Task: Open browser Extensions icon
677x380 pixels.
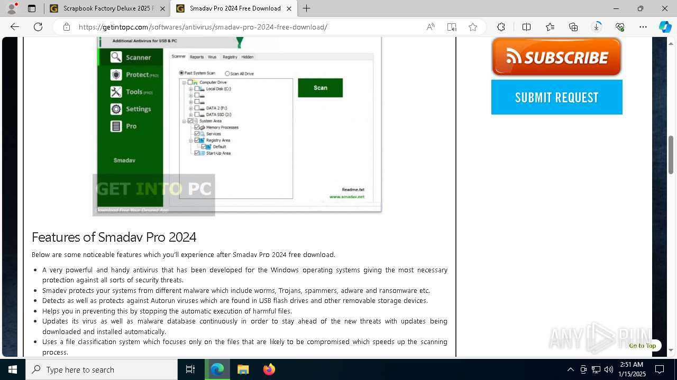Action: pyautogui.click(x=501, y=27)
